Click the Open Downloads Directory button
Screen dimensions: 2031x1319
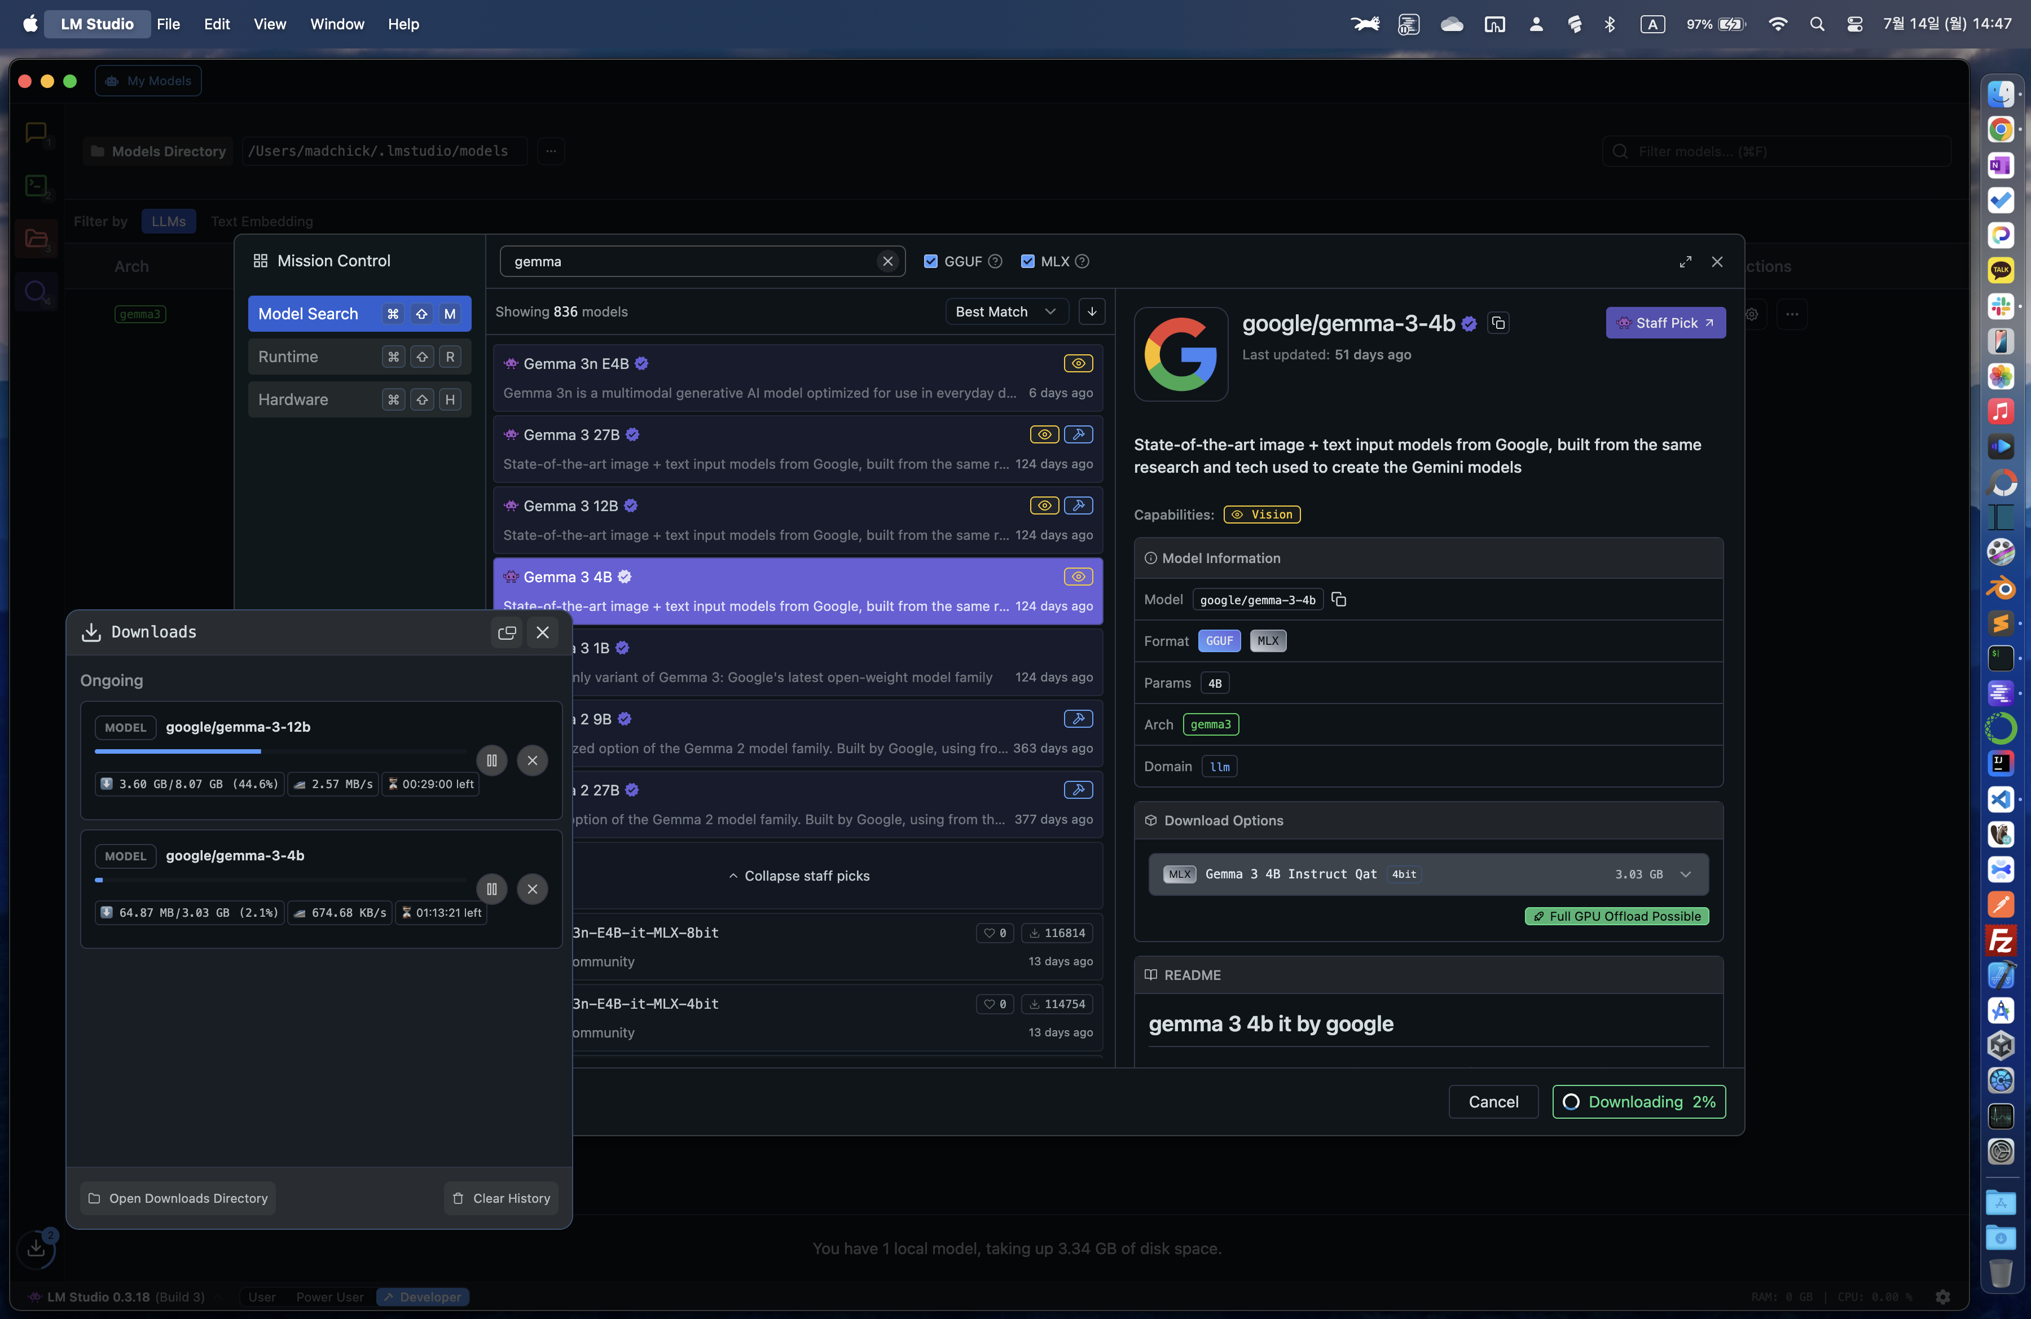[178, 1198]
